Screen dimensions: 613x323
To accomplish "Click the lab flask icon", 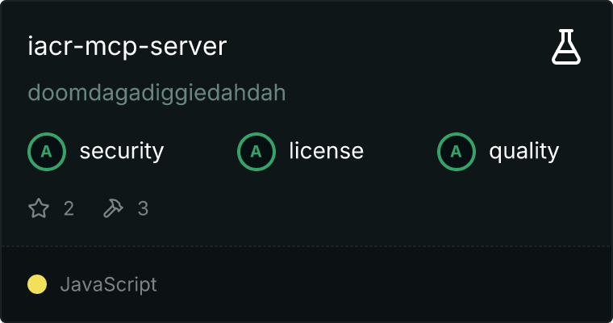I will [566, 47].
